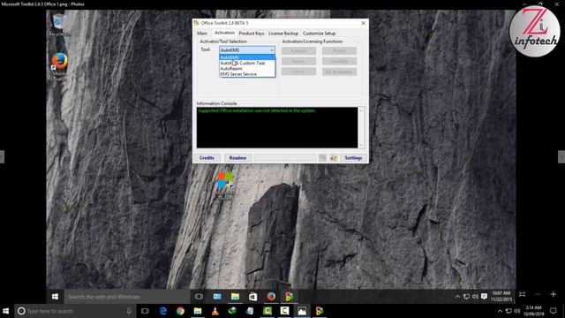Open Task View in the pictured taskbar

pyautogui.click(x=199, y=297)
